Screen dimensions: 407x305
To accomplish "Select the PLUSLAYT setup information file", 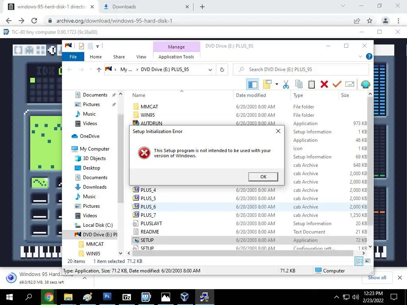I will [x=151, y=223].
